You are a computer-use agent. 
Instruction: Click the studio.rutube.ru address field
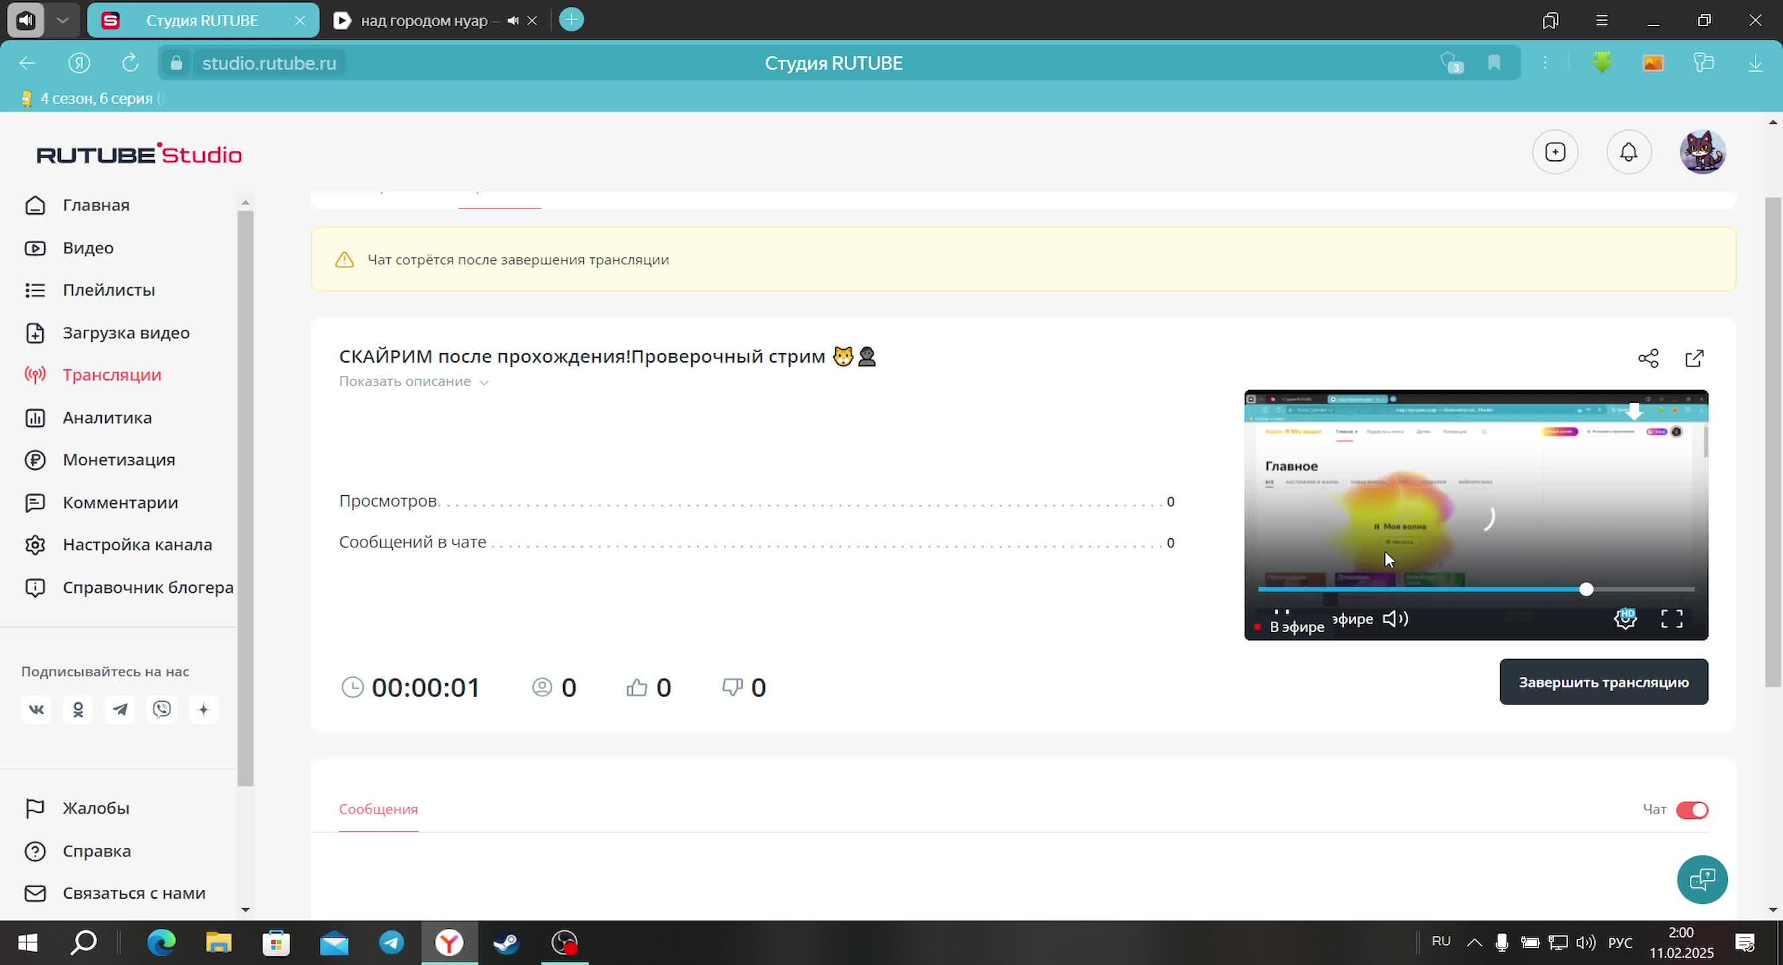pyautogui.click(x=269, y=64)
